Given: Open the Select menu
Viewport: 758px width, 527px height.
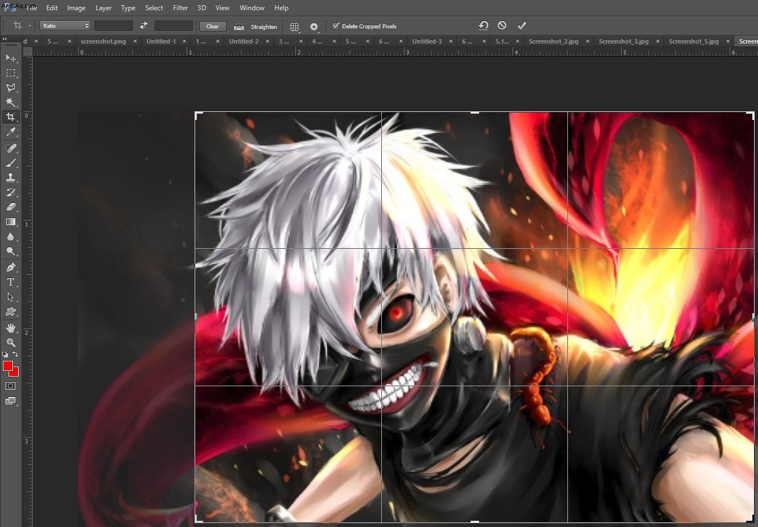Looking at the screenshot, I should tap(154, 8).
